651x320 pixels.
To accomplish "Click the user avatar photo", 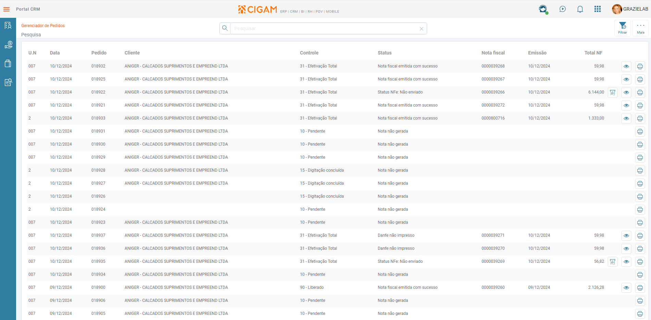I will click(x=617, y=9).
